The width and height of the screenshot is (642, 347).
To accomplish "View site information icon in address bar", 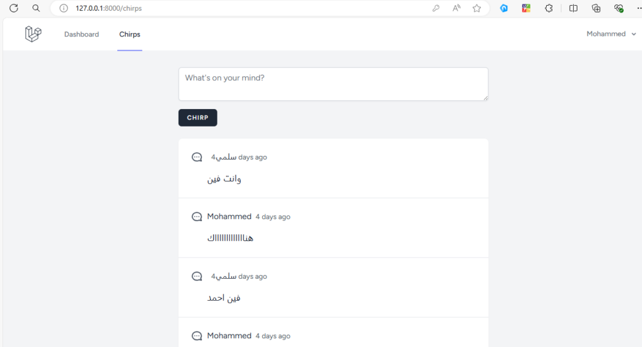I will click(x=63, y=8).
